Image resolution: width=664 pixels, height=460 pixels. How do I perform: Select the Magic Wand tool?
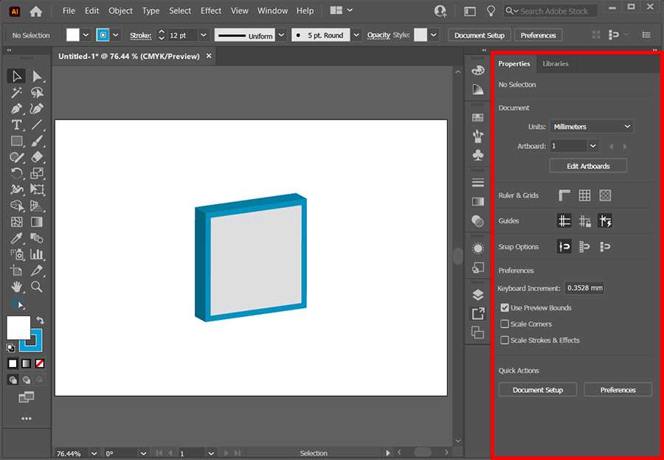16,93
